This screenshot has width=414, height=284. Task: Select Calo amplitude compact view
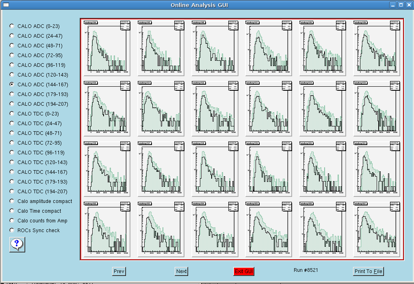(x=12, y=201)
